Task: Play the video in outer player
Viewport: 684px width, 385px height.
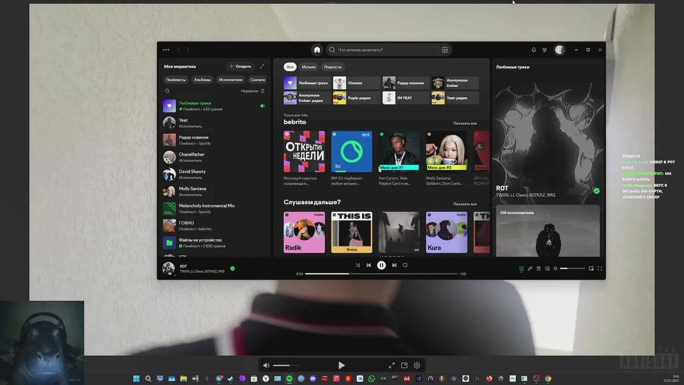Action: (x=341, y=365)
